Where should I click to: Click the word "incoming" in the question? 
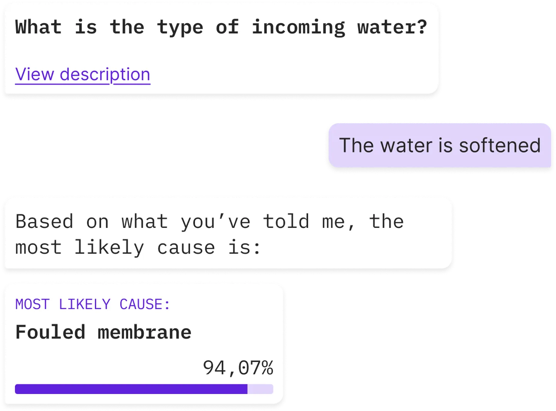pyautogui.click(x=298, y=27)
